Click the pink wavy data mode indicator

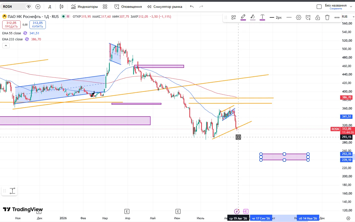[x=68, y=16]
